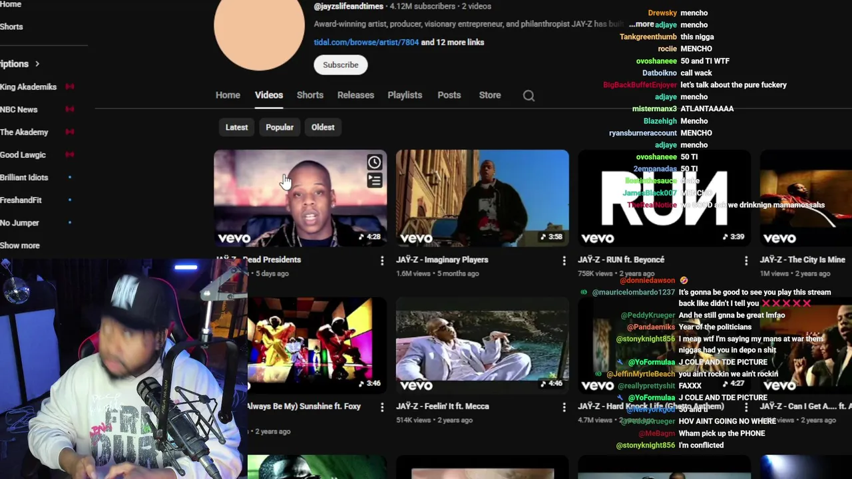This screenshot has height=479, width=852.
Task: Go to the Playlists tab
Action: pos(405,95)
